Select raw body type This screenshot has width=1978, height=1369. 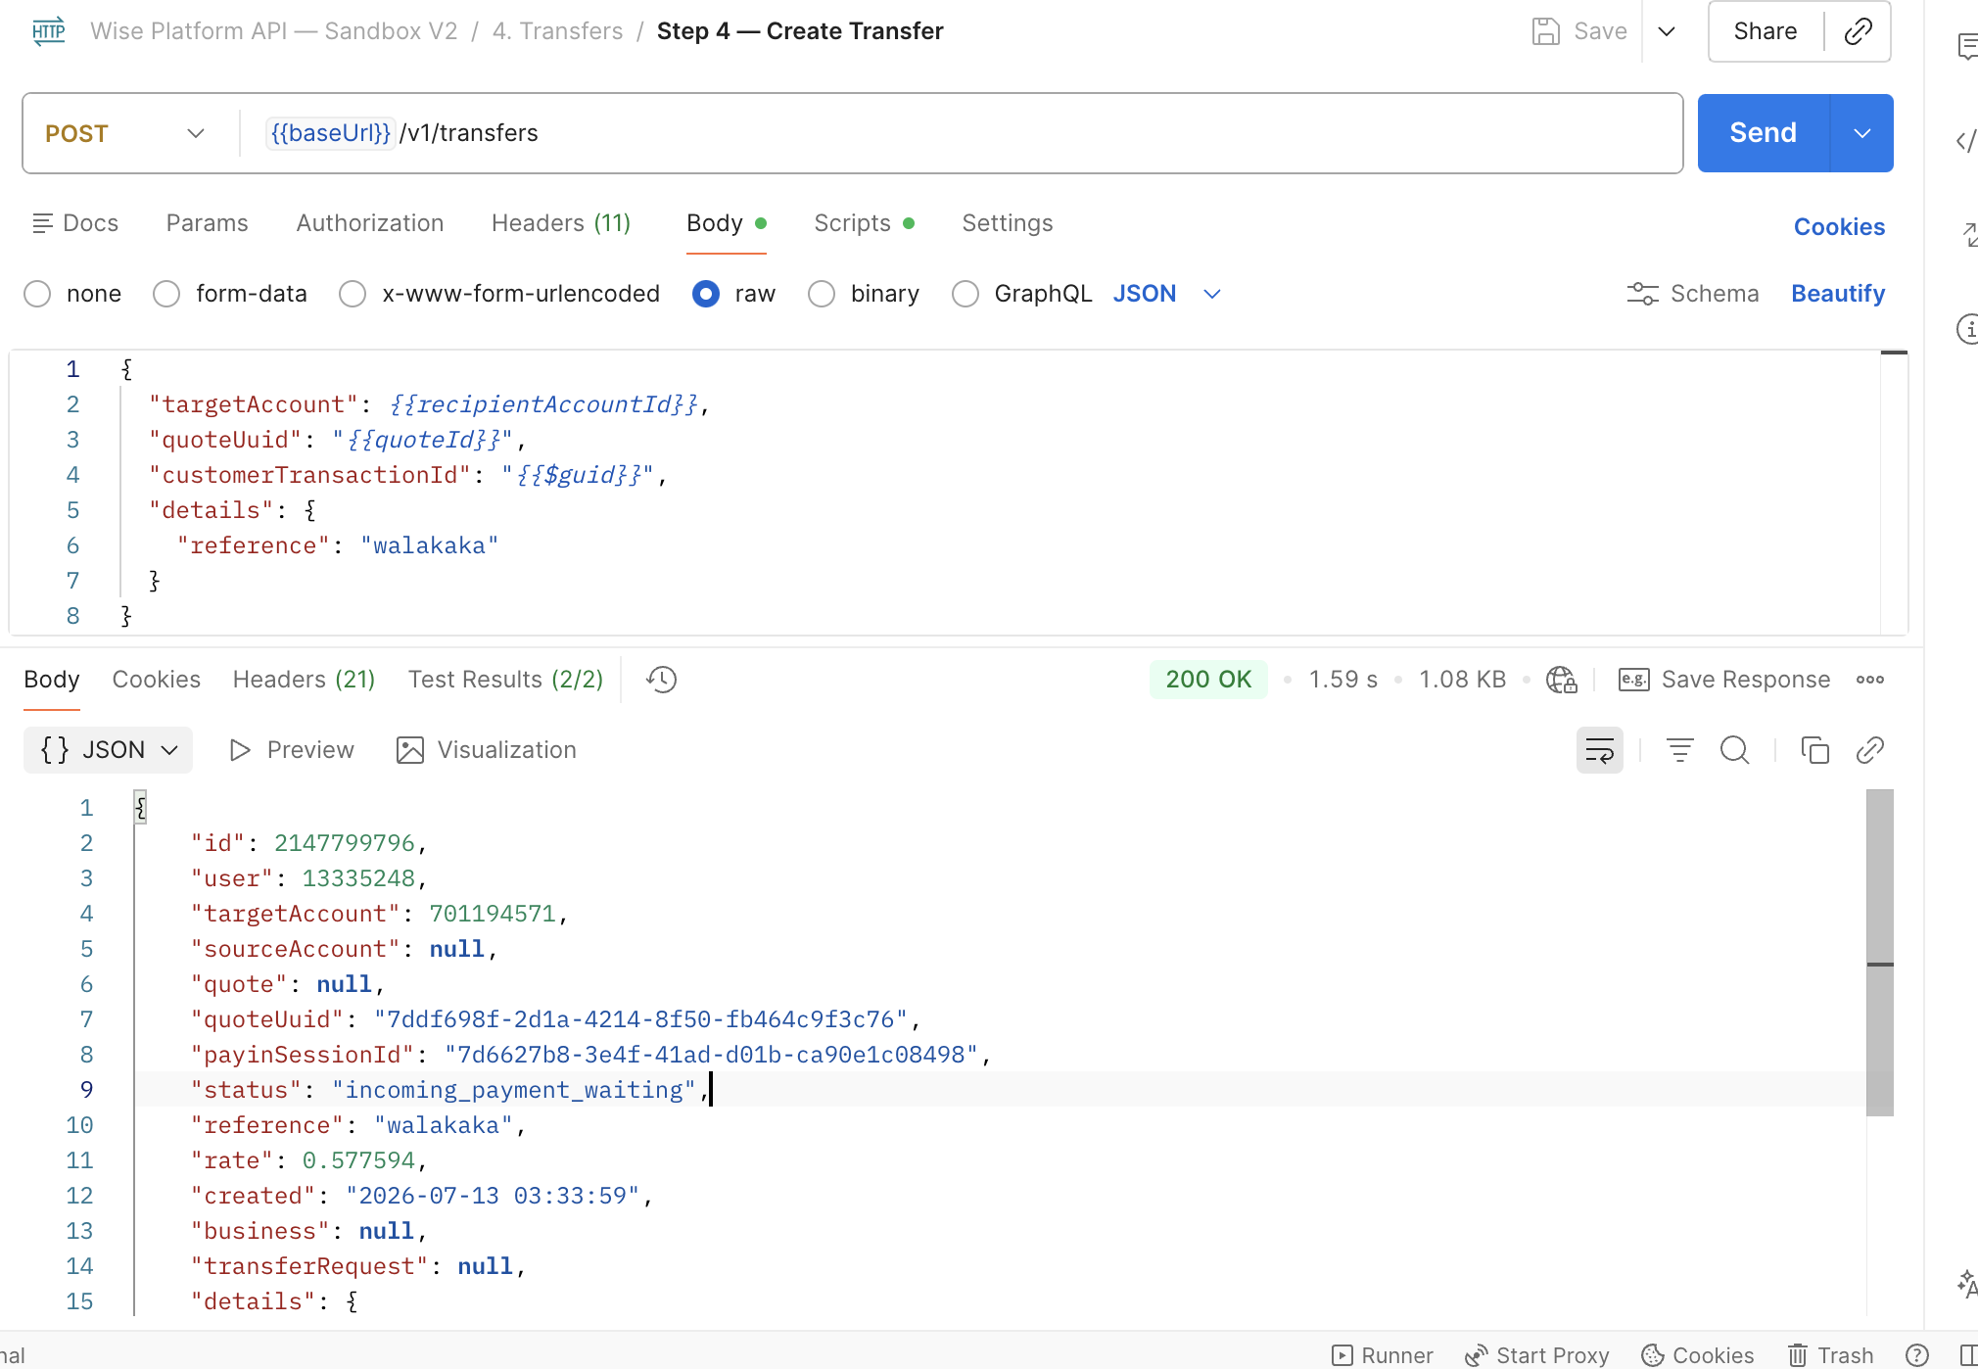click(x=705, y=294)
